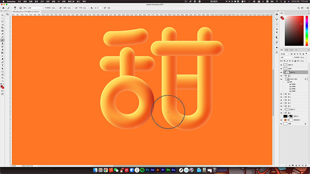Screen dimensions: 310x174
Task: Open After Effects from the Dock
Action: (153, 170)
